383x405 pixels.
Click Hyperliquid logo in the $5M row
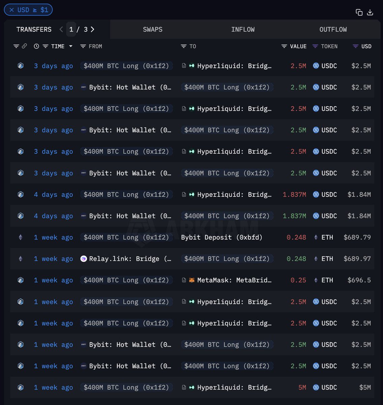pos(191,387)
